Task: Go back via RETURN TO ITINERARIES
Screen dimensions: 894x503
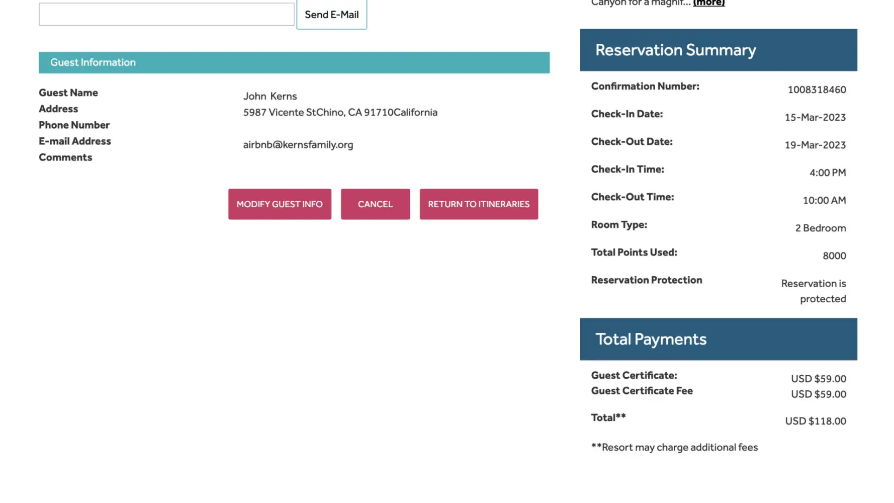Action: [479, 204]
